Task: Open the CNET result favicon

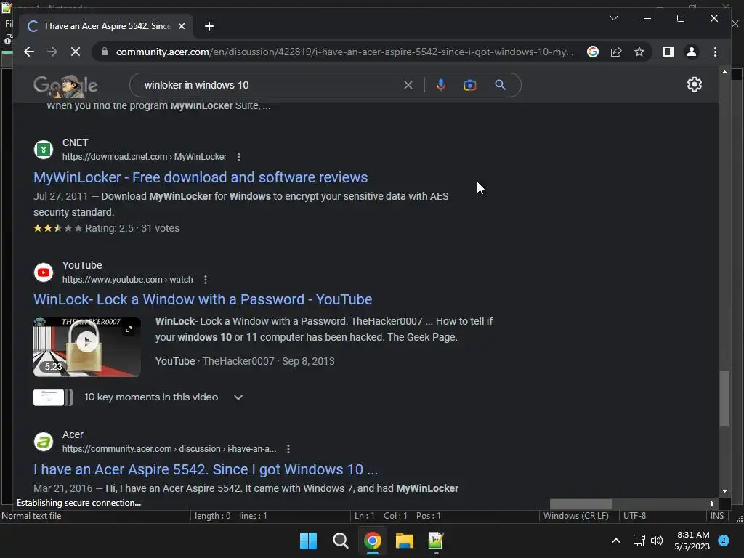Action: pos(43,150)
